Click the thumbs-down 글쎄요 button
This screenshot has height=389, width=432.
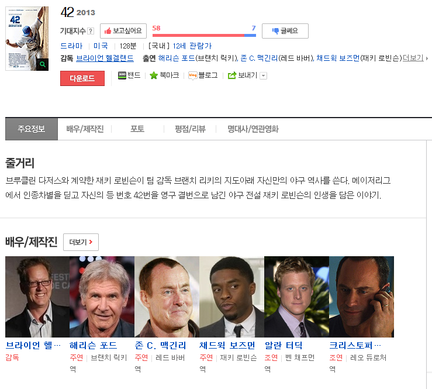(285, 31)
